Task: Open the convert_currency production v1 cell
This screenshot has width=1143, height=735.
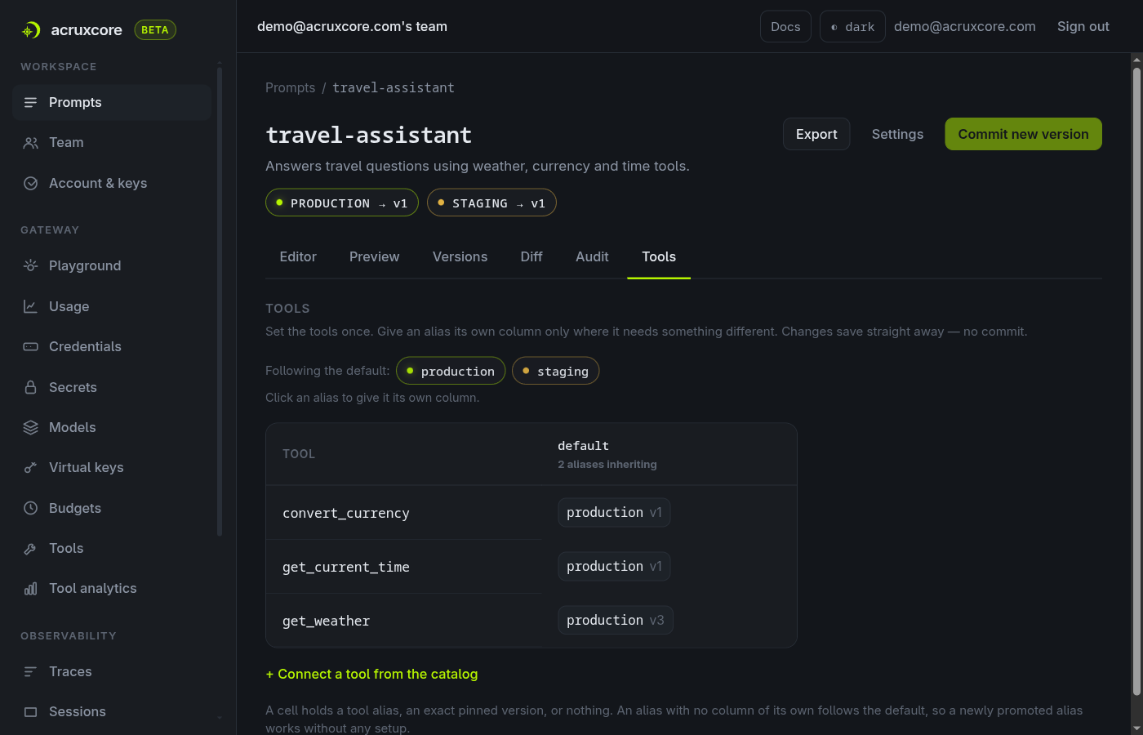Action: point(614,513)
